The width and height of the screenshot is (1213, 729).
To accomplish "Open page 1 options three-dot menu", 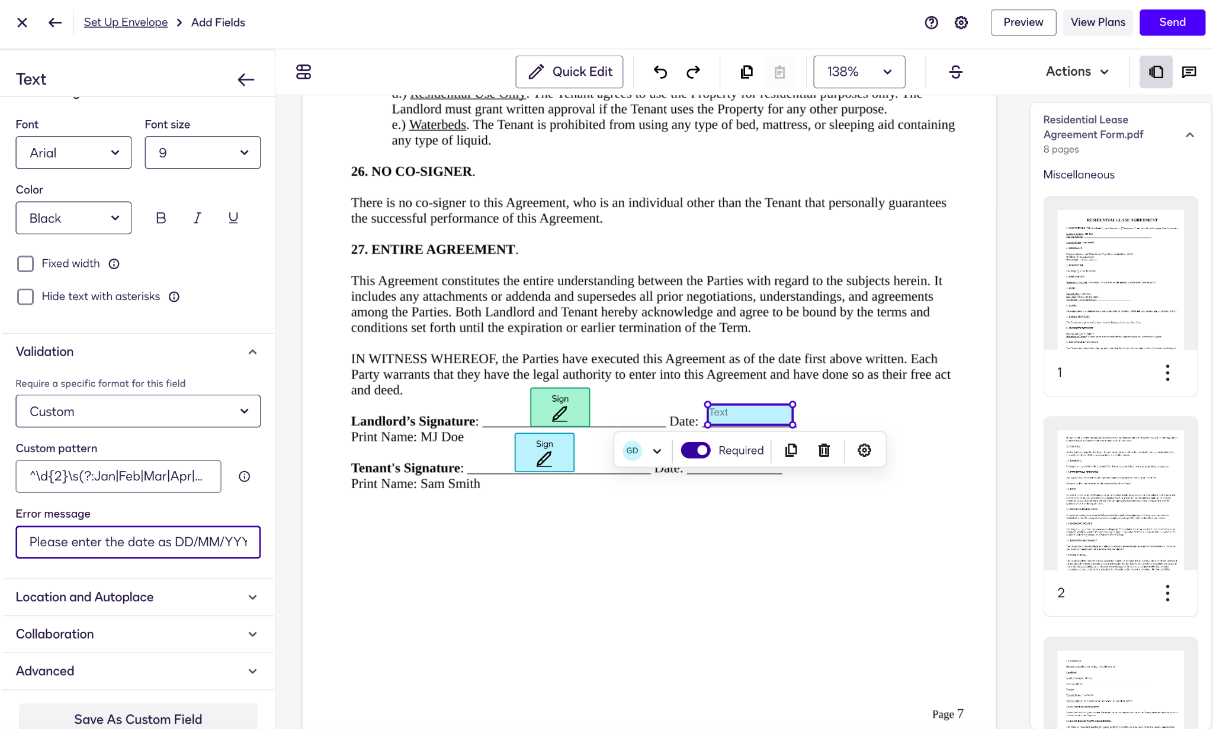I will [1167, 373].
